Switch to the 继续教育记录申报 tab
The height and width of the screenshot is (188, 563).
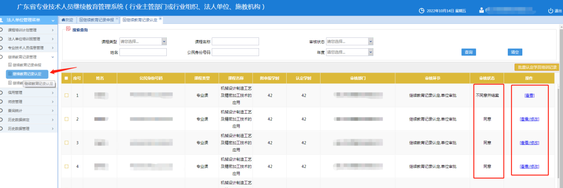[98, 20]
